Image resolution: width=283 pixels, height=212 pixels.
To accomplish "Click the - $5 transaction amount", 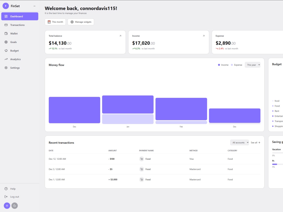I will click(110, 169).
